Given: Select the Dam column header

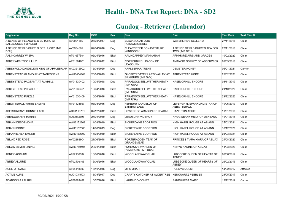Looking at the screenshot, I should (x=175, y=35).
